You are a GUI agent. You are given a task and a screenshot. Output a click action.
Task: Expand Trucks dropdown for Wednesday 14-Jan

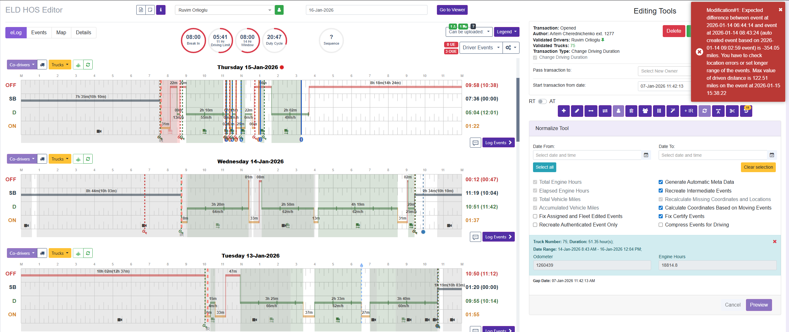click(x=60, y=159)
